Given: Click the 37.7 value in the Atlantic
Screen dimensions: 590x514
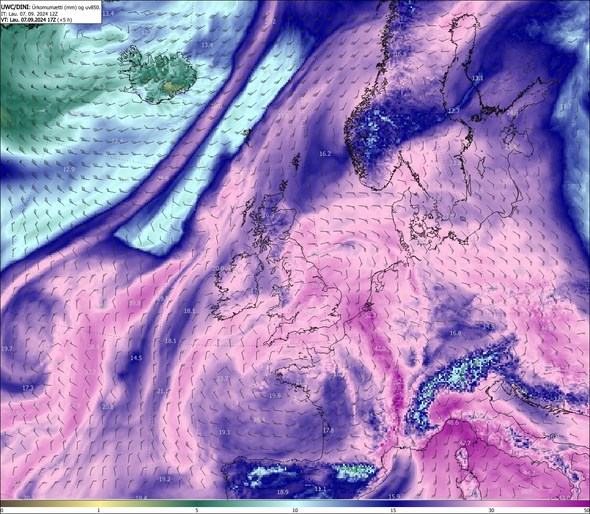Looking at the screenshot, I should click(x=90, y=372).
